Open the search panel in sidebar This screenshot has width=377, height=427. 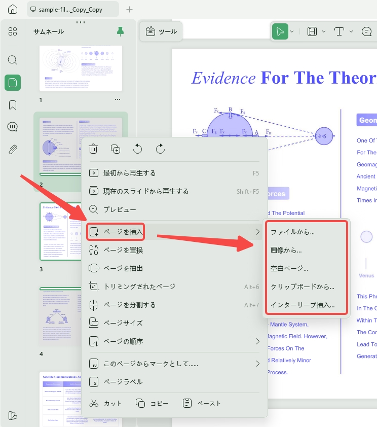coord(13,60)
